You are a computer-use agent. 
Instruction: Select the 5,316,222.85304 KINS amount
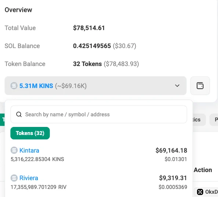tap(37, 159)
